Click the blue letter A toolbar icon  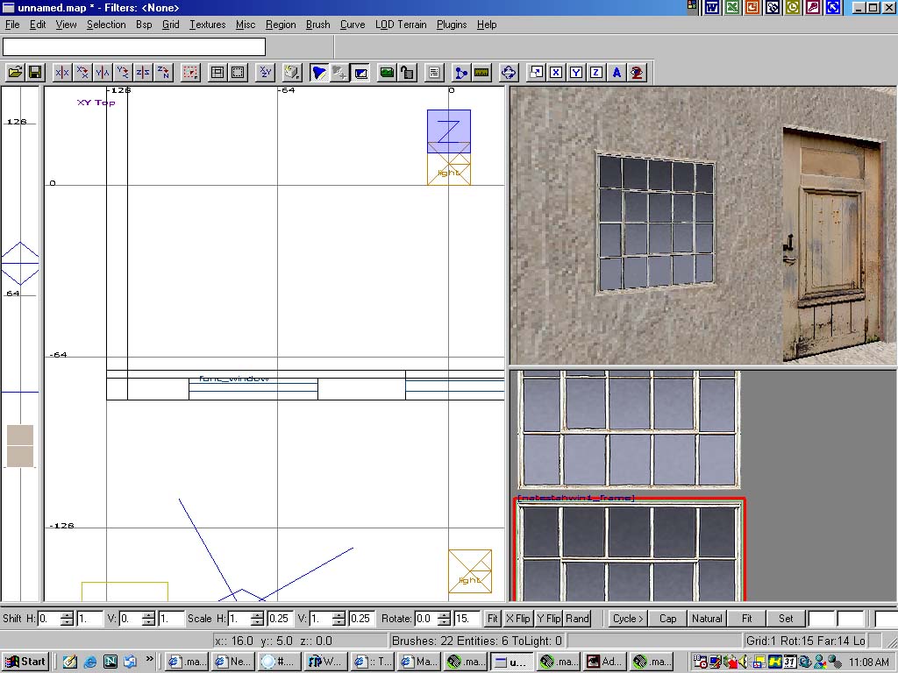(x=616, y=73)
